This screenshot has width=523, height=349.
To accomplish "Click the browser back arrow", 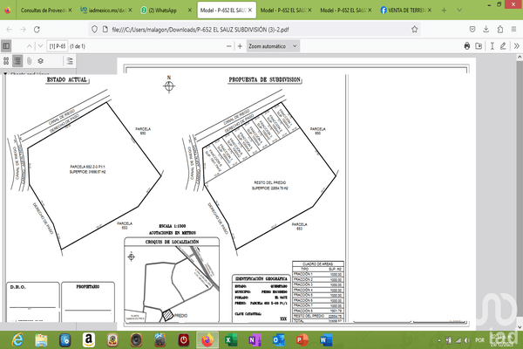I will click(x=9, y=28).
